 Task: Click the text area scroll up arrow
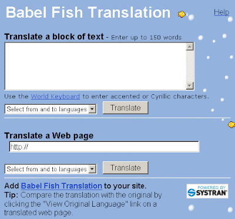190,47
